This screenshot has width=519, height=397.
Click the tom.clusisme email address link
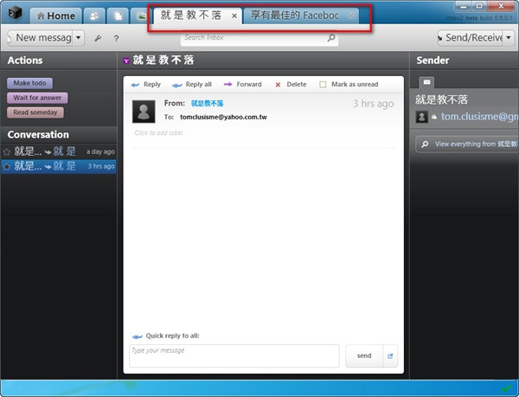coord(479,117)
